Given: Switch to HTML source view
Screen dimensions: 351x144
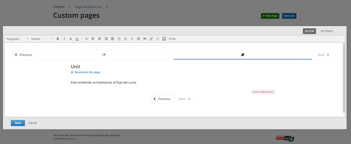Looking at the screenshot, I should (x=172, y=39).
